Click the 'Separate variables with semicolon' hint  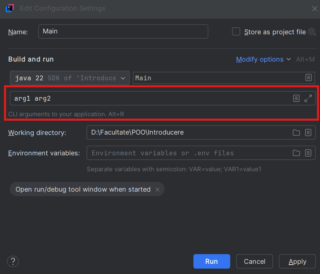[174, 169]
